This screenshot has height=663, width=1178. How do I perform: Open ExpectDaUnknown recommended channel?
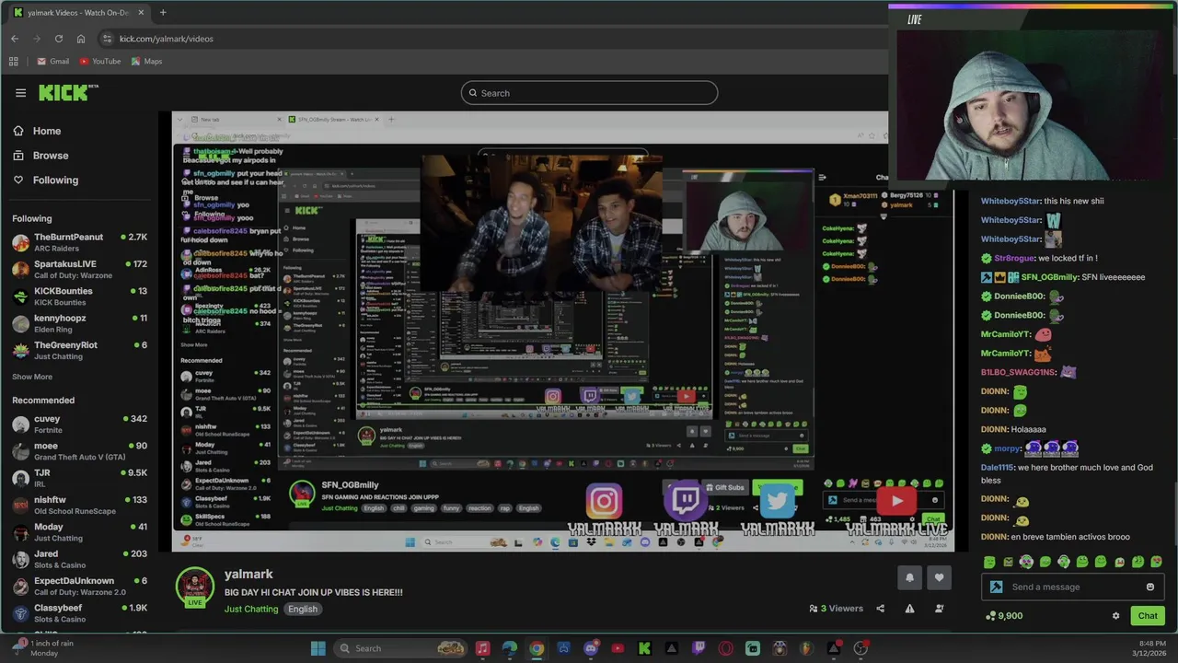[x=79, y=586]
